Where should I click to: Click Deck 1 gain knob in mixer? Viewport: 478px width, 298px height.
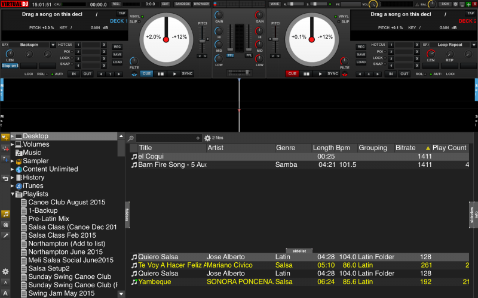219,15
